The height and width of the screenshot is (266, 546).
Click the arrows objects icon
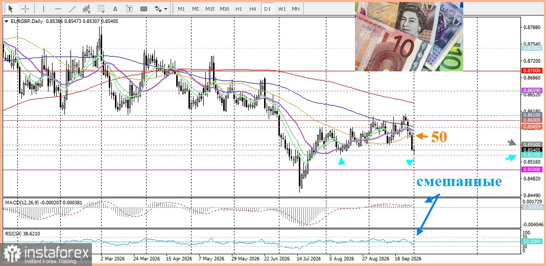[x=158, y=9]
